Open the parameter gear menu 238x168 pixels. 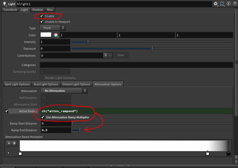(216, 4)
